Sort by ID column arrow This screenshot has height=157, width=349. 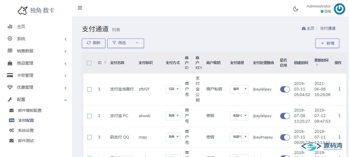point(105,63)
